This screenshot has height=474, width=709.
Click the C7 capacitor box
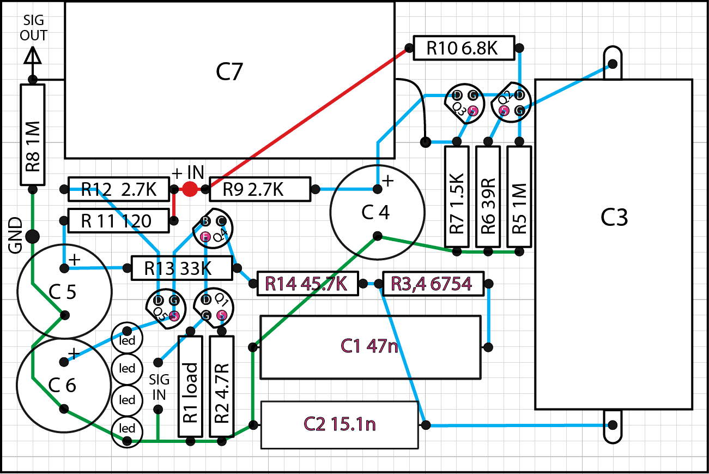pyautogui.click(x=229, y=80)
